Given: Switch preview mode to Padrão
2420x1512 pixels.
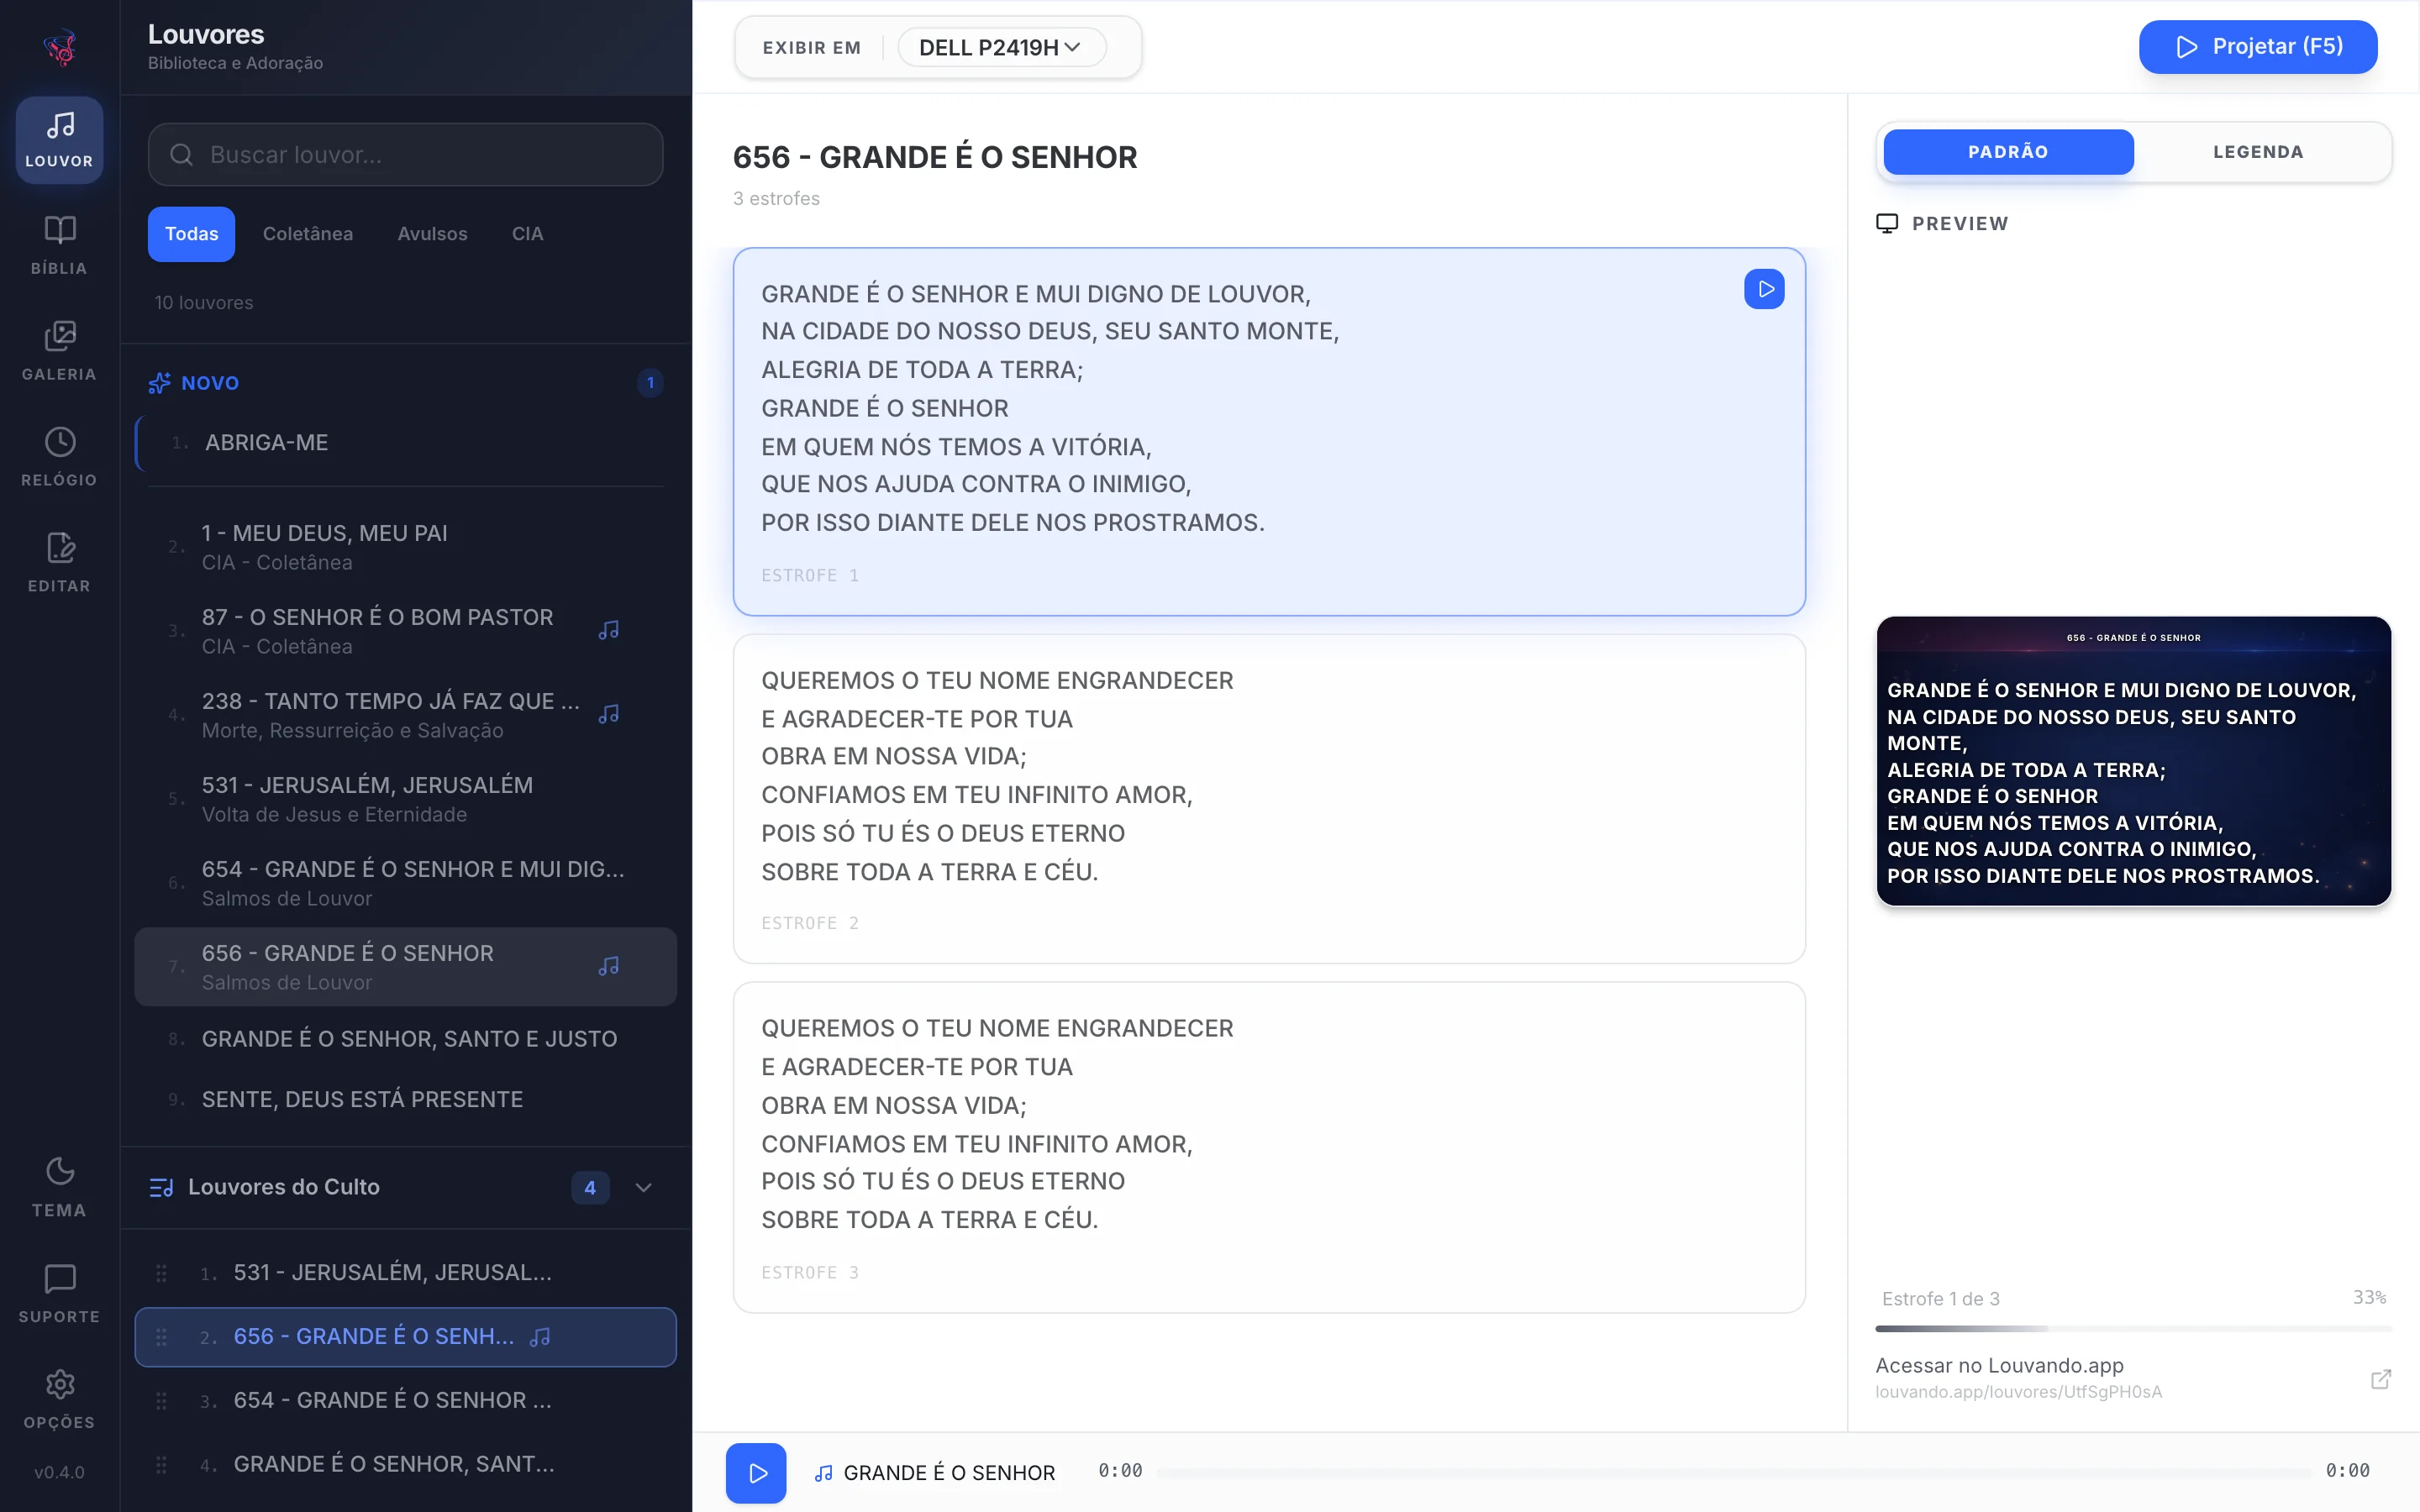Looking at the screenshot, I should coord(2008,152).
